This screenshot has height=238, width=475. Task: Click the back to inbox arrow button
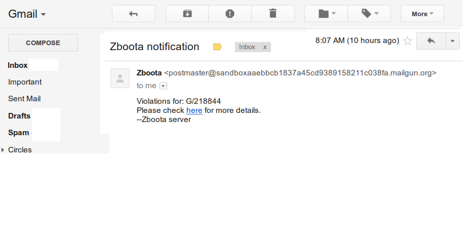(x=134, y=14)
